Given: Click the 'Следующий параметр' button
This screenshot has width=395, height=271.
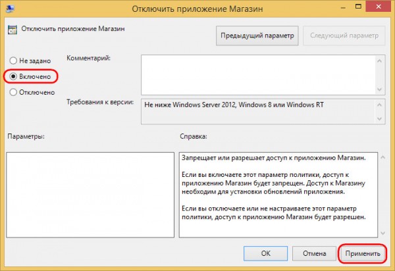Looking at the screenshot, I should 344,36.
